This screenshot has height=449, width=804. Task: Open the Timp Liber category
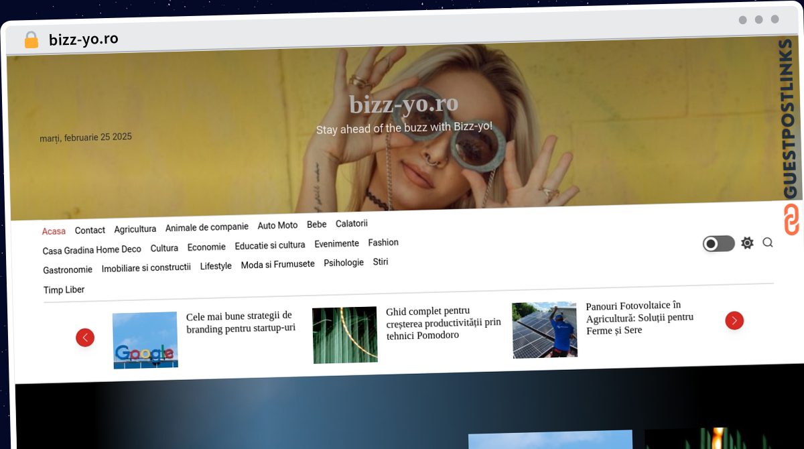[64, 290]
